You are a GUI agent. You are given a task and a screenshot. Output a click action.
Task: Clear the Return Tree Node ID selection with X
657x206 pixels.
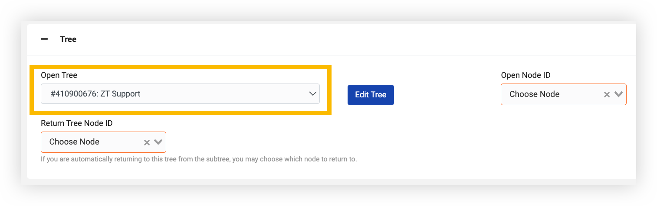147,142
